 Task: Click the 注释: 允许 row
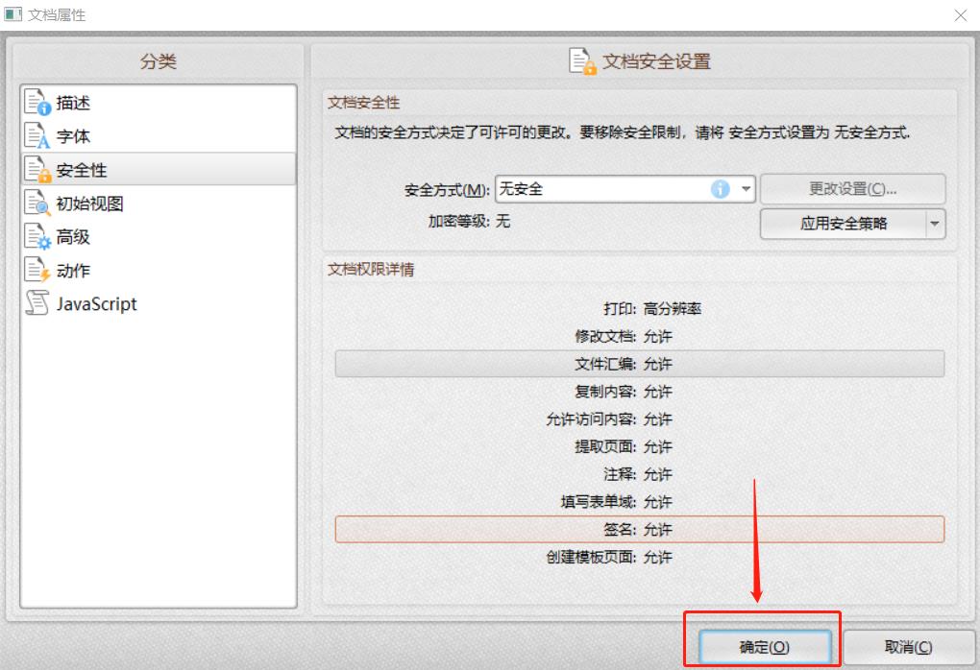click(639, 474)
